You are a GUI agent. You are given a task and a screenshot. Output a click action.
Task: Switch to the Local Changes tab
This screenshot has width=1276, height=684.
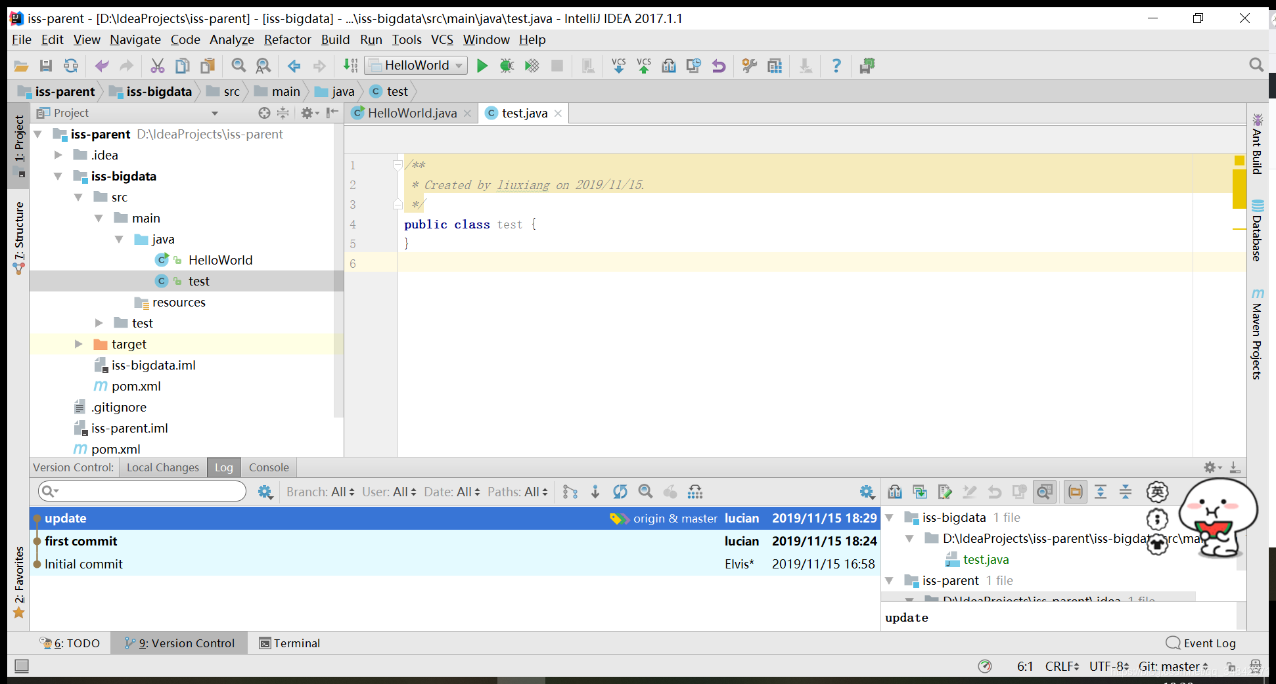pos(163,467)
